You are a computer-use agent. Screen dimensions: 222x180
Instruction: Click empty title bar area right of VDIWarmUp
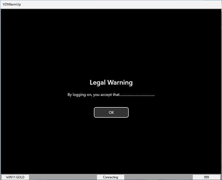pyautogui.click(x=121, y=4)
